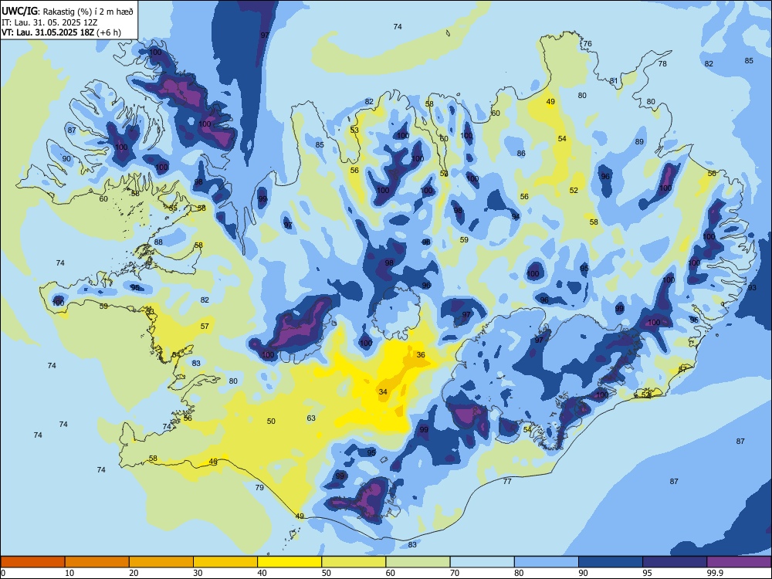Click the value '46' on the south coast
772x579 pixels.
tap(213, 462)
